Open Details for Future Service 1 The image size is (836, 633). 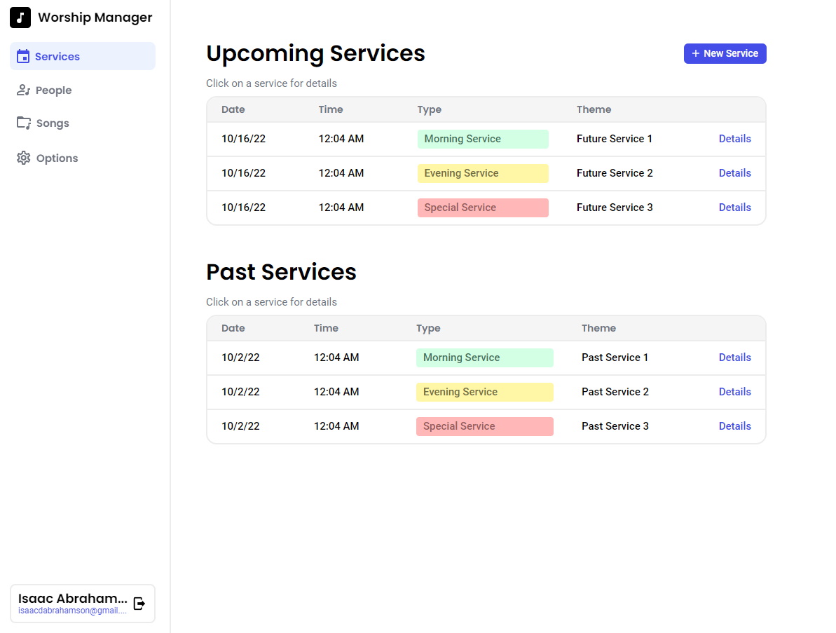[734, 139]
